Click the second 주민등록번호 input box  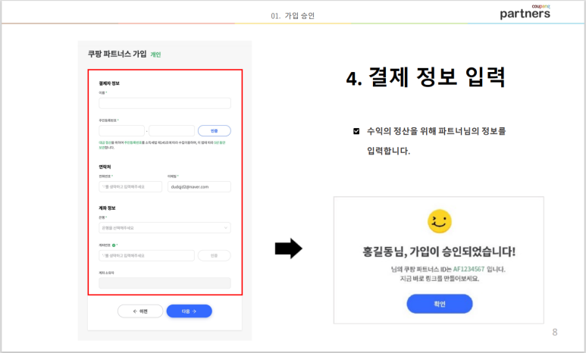click(171, 131)
